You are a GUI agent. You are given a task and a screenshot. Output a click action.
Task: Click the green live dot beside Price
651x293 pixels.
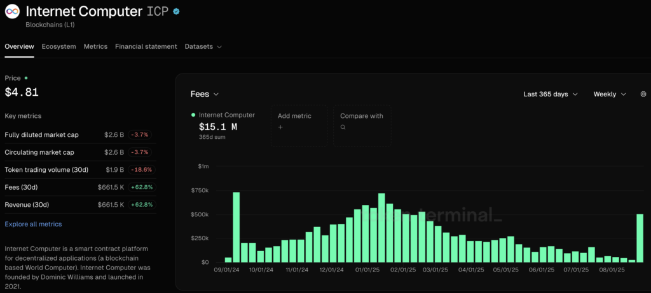(26, 77)
